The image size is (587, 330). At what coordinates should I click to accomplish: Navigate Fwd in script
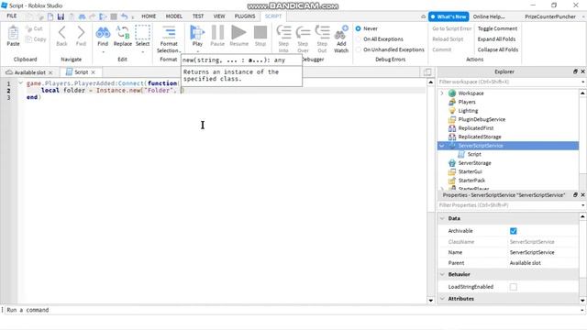pyautogui.click(x=81, y=33)
